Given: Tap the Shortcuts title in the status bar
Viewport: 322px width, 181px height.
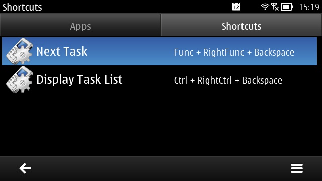Looking at the screenshot, I should 22,7.
